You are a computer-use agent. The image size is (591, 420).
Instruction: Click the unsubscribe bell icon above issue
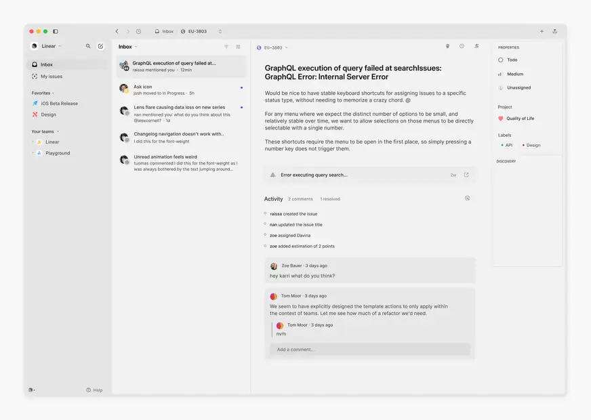(476, 46)
